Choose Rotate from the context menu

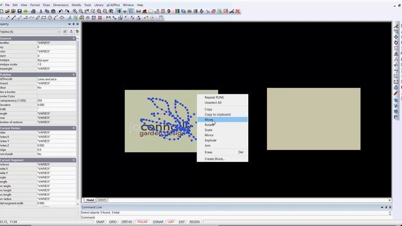222,125
